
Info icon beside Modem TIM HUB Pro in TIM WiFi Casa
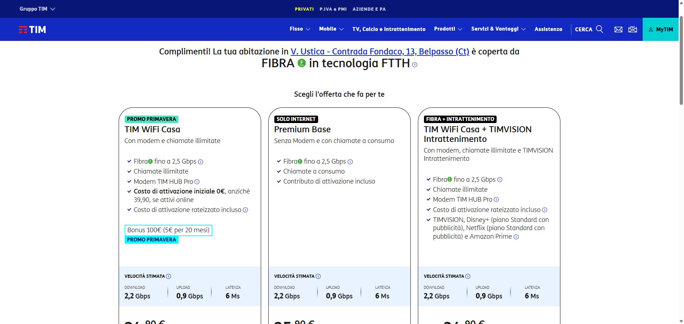(197, 182)
